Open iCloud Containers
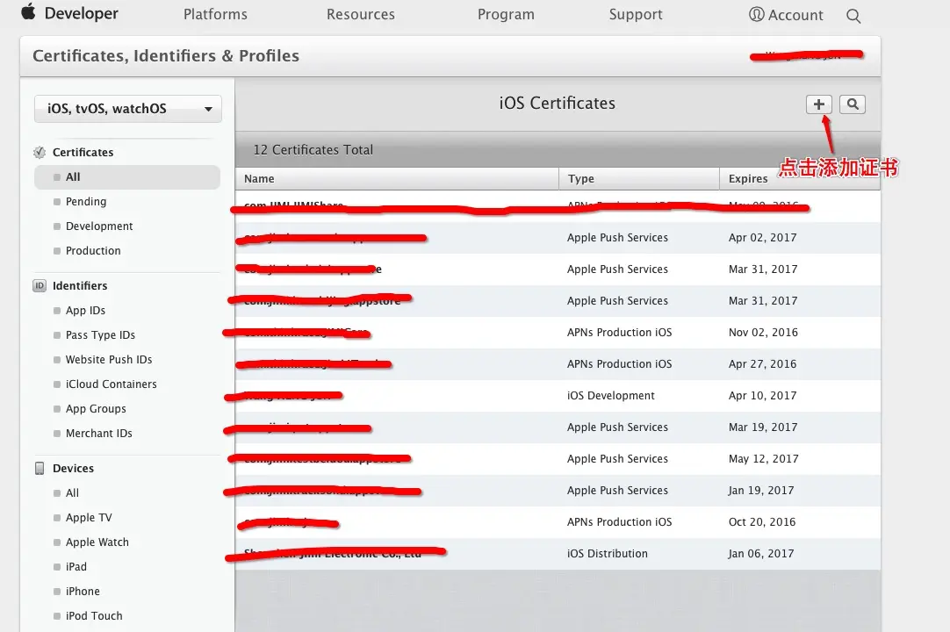The height and width of the screenshot is (632, 950). 111,384
